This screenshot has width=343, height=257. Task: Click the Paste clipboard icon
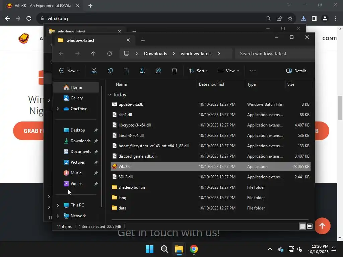(126, 71)
